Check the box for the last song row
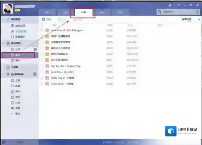This screenshot has height=145, width=202. pyautogui.click(x=42, y=84)
